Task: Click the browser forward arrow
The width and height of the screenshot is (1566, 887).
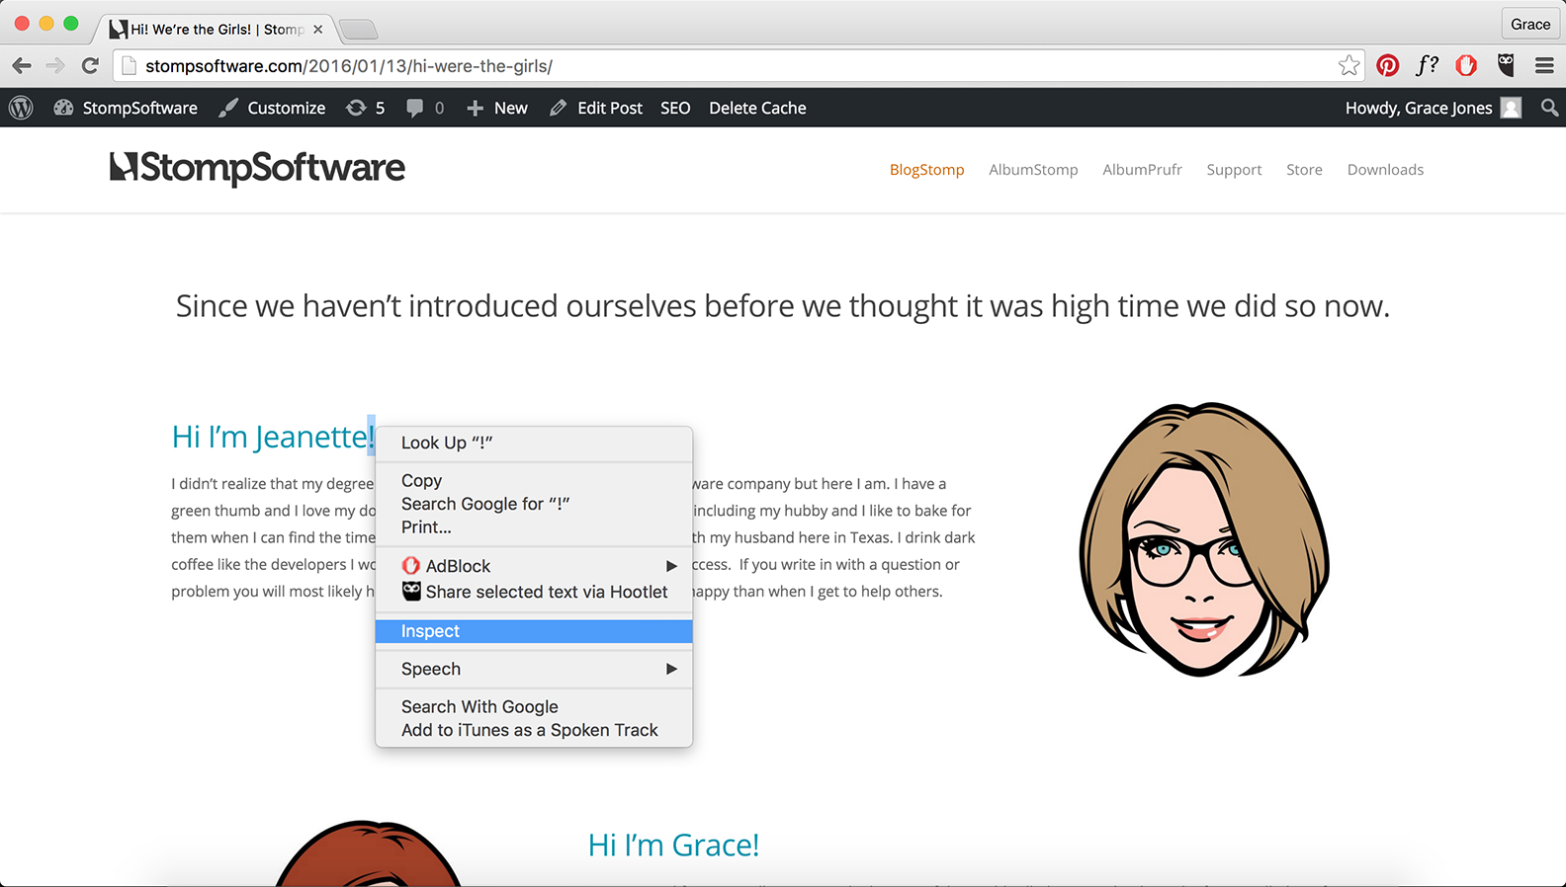Action: (56, 66)
